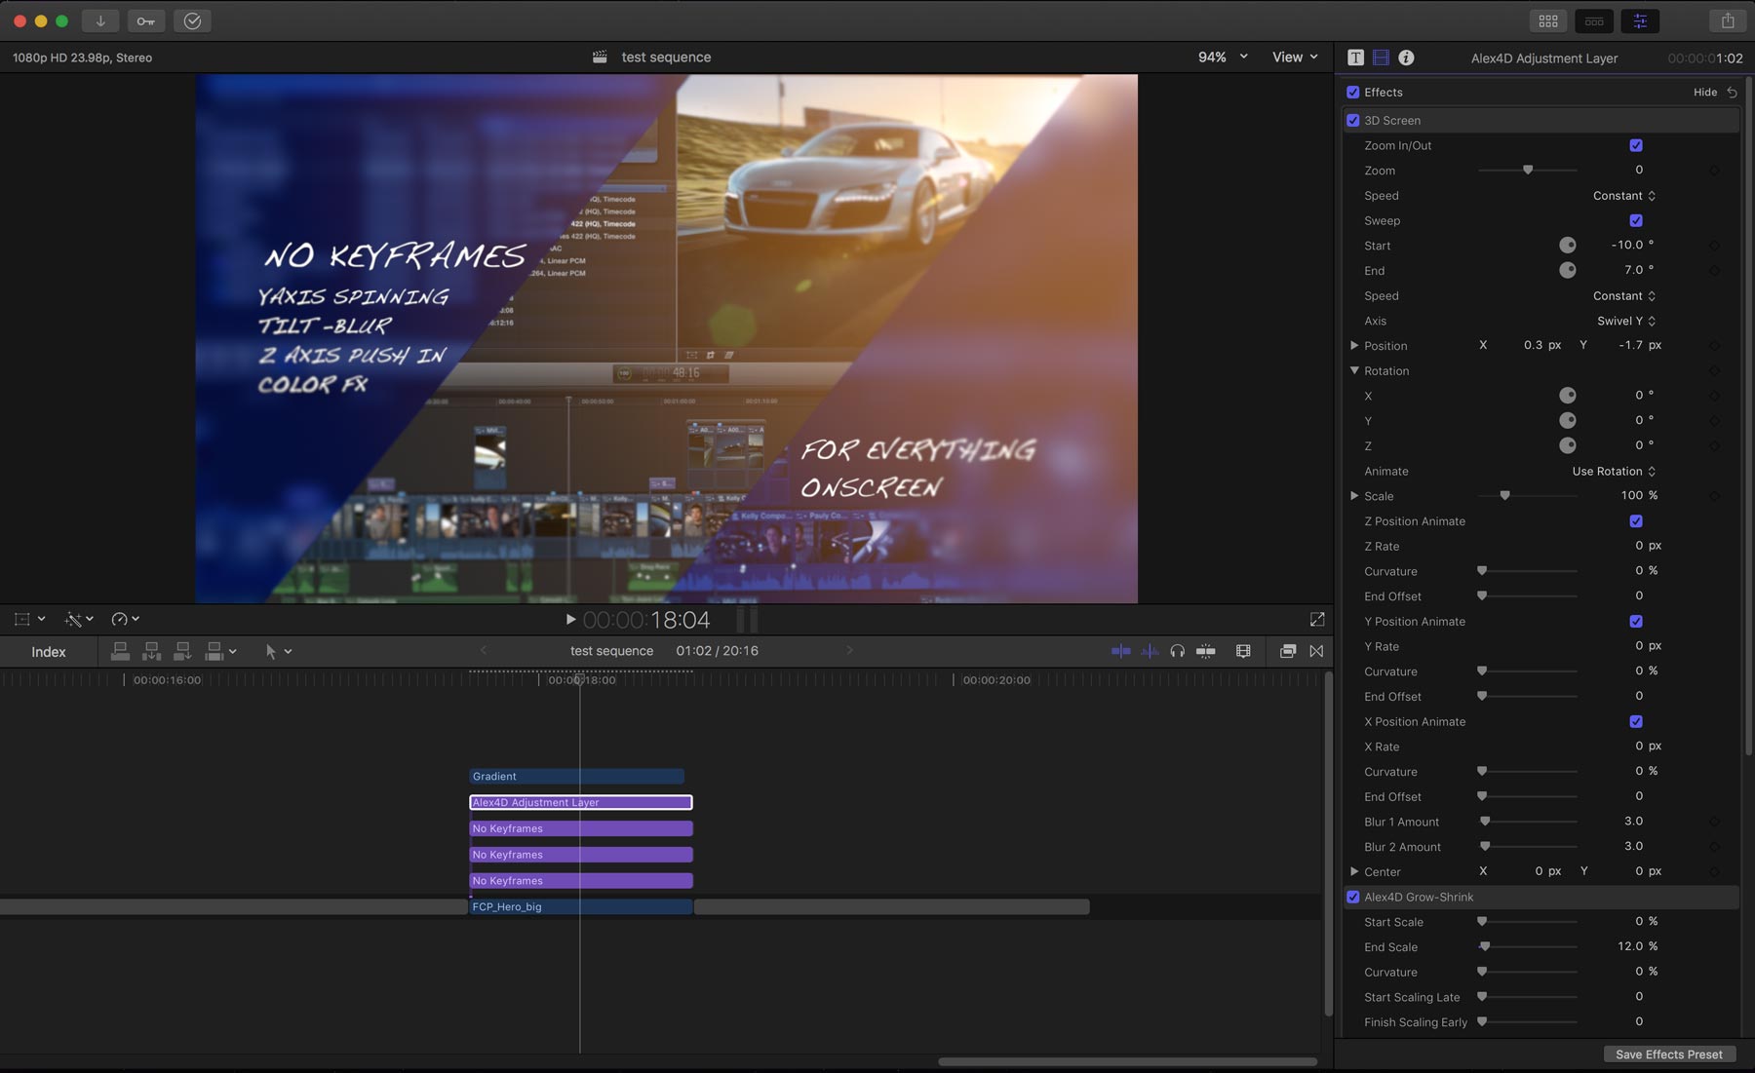Expand the Center parameter triangle
The width and height of the screenshot is (1755, 1073).
click(x=1354, y=871)
